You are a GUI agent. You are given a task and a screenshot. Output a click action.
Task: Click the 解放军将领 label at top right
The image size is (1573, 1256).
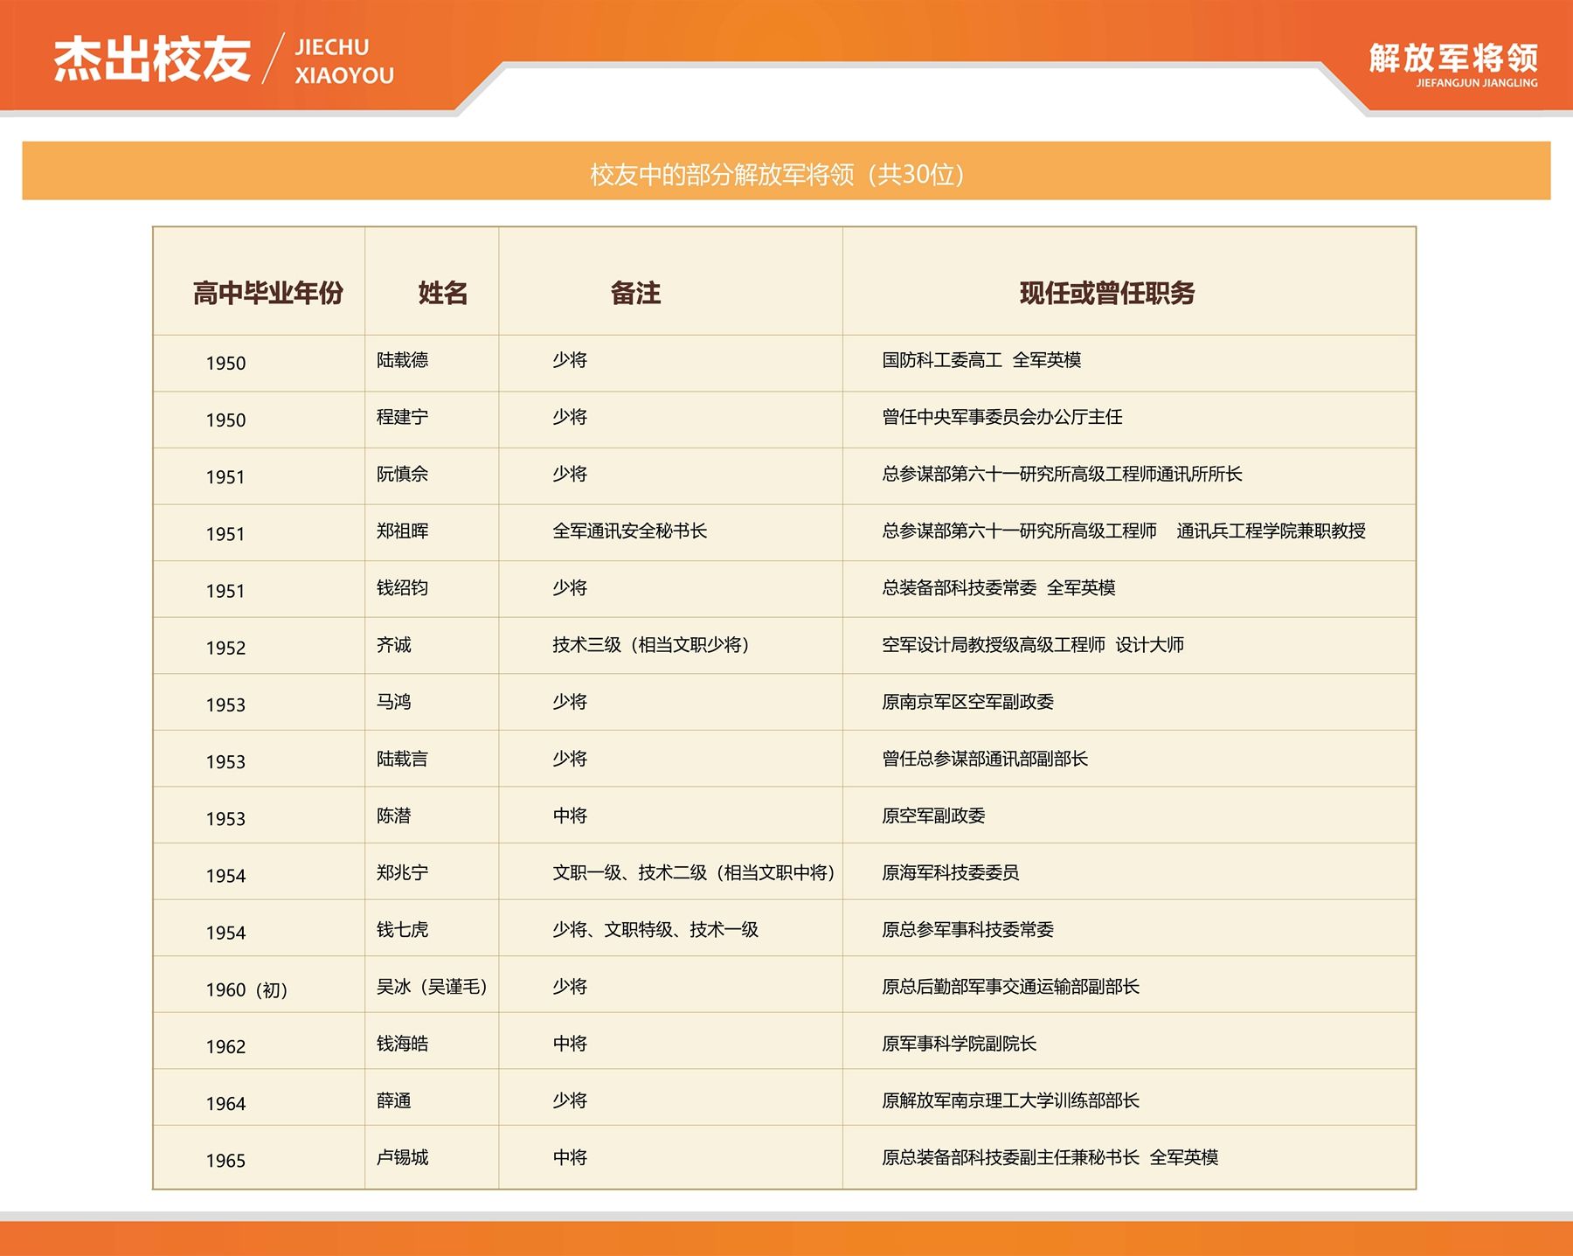pyautogui.click(x=1452, y=59)
